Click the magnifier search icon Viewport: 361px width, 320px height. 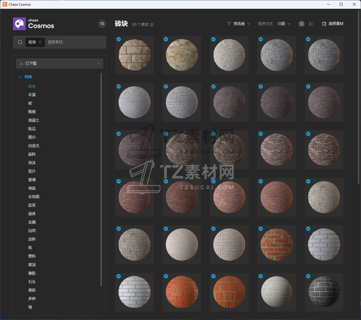pyautogui.click(x=20, y=42)
